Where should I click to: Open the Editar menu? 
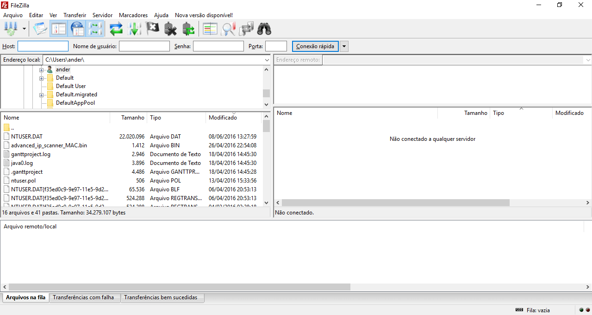pos(36,15)
